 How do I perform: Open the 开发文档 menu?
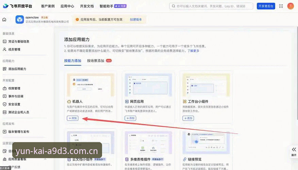87,6
